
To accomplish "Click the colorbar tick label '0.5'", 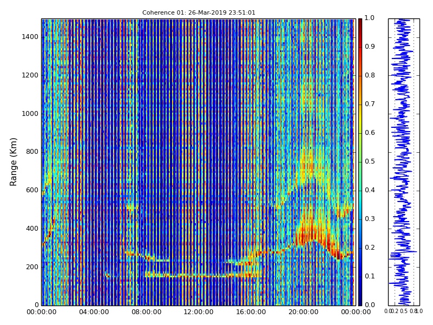I will pyautogui.click(x=370, y=161).
